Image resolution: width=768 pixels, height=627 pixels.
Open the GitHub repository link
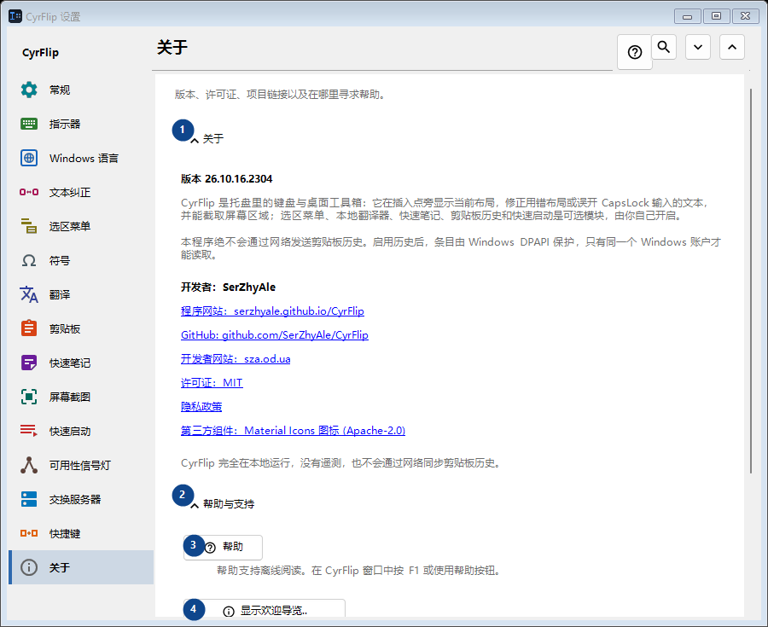tap(274, 335)
